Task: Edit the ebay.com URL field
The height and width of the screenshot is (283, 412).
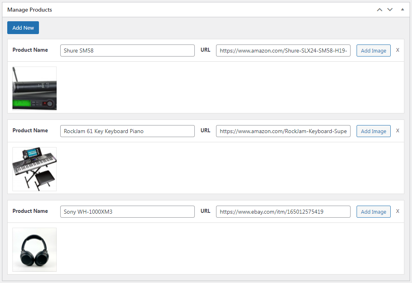Action: 283,212
